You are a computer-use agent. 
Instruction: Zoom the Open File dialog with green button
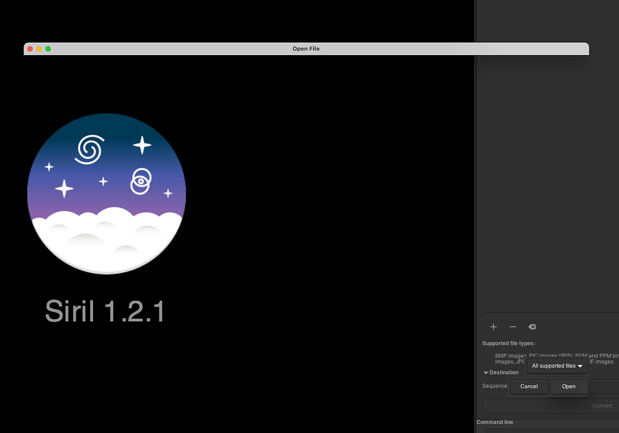click(x=48, y=48)
